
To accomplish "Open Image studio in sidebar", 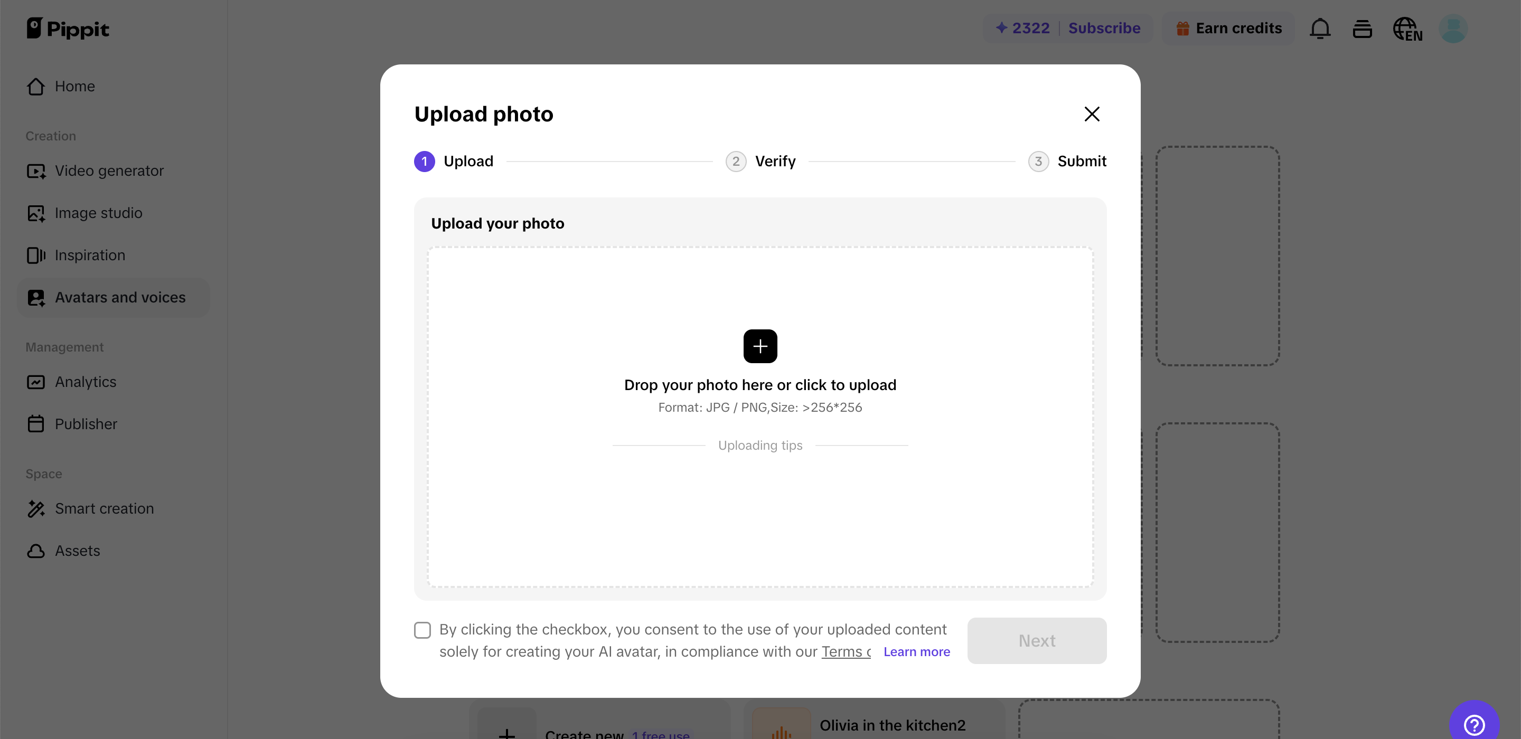I will 99,213.
